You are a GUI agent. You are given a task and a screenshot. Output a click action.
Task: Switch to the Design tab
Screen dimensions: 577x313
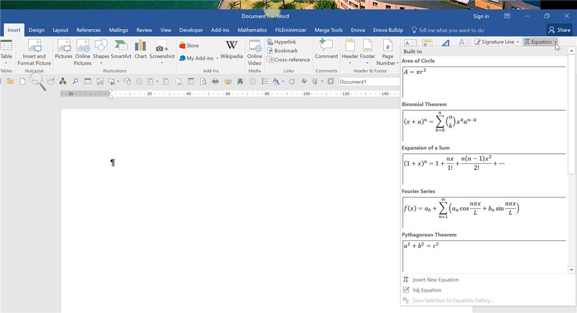(x=37, y=30)
